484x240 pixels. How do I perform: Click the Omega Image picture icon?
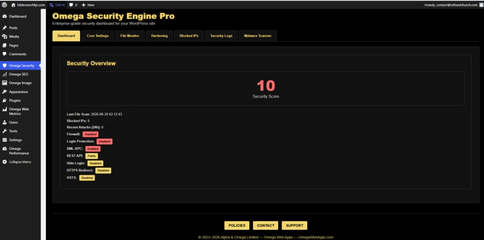coord(4,83)
